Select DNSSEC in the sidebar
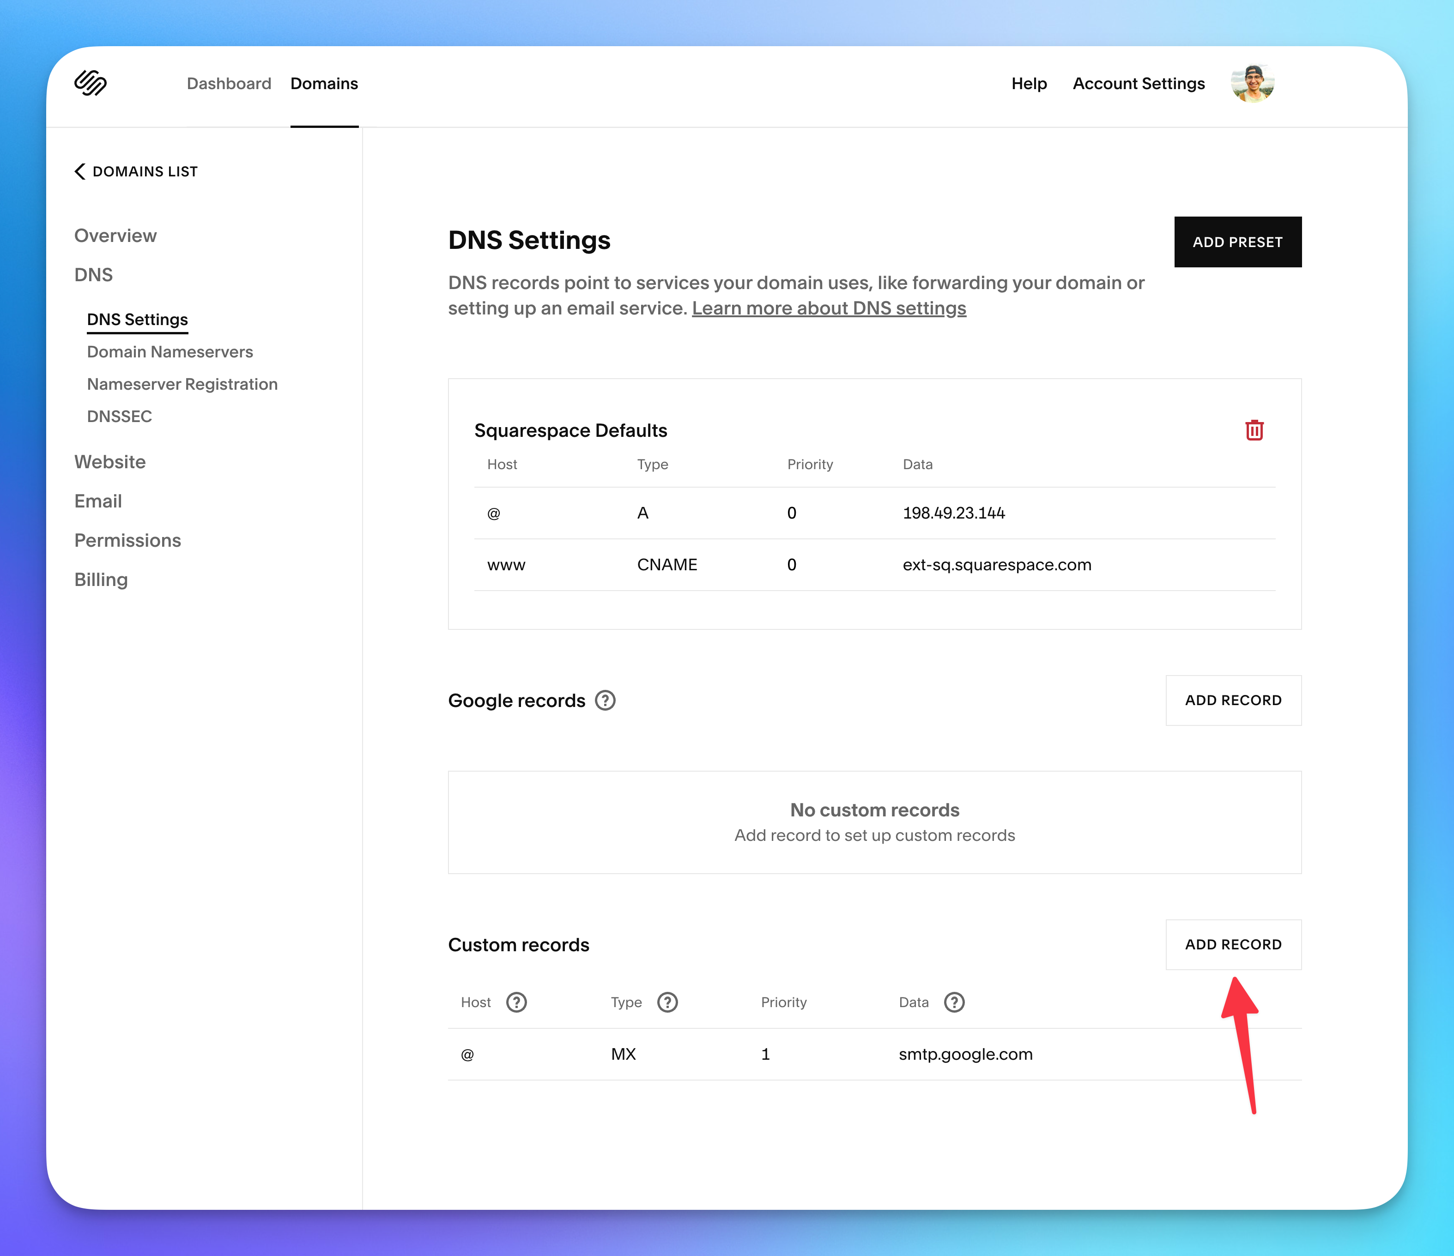Image resolution: width=1454 pixels, height=1256 pixels. pos(119,416)
